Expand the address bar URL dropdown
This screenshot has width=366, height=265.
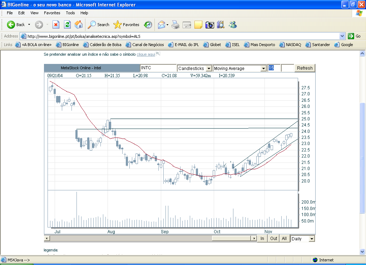click(x=342, y=36)
